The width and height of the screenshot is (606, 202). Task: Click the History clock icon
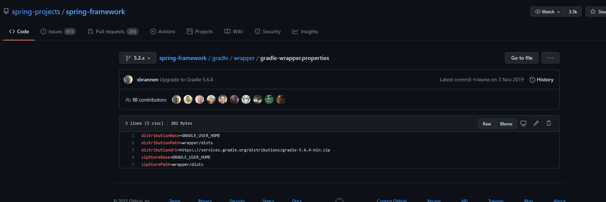tap(532, 80)
